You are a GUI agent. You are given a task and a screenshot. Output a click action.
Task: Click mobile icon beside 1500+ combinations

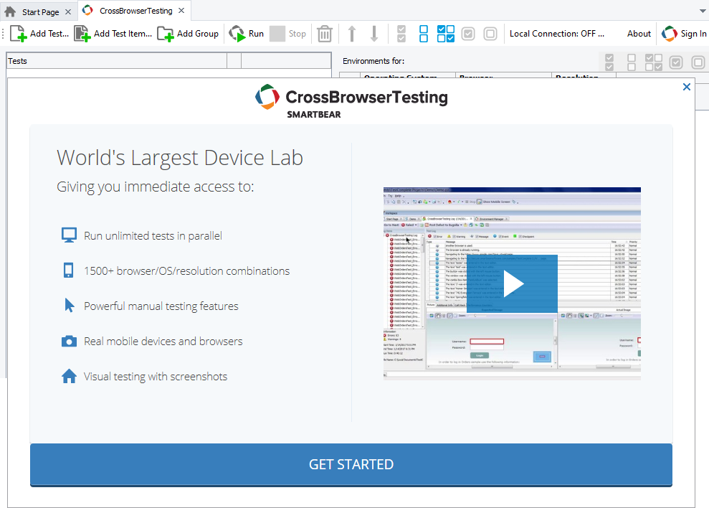[x=68, y=271]
